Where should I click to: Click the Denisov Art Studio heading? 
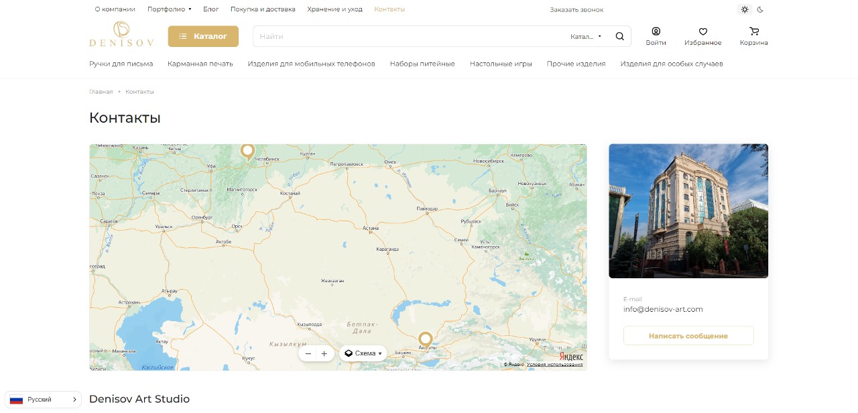tap(139, 399)
